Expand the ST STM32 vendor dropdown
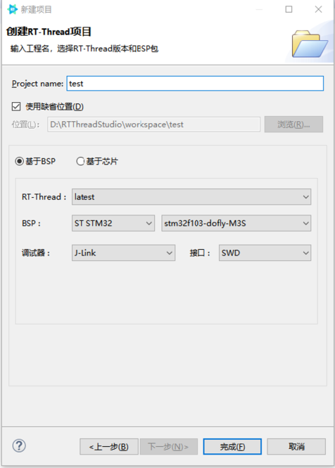The height and width of the screenshot is (468, 335). 113,223
